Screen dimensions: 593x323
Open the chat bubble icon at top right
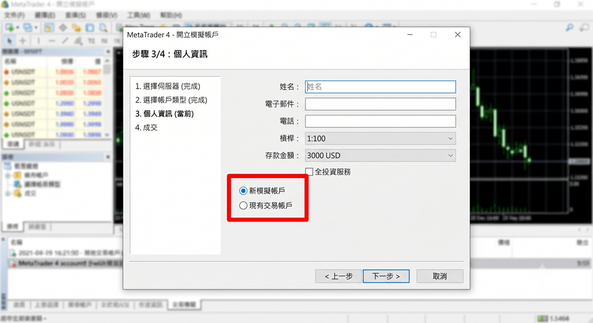click(x=585, y=27)
